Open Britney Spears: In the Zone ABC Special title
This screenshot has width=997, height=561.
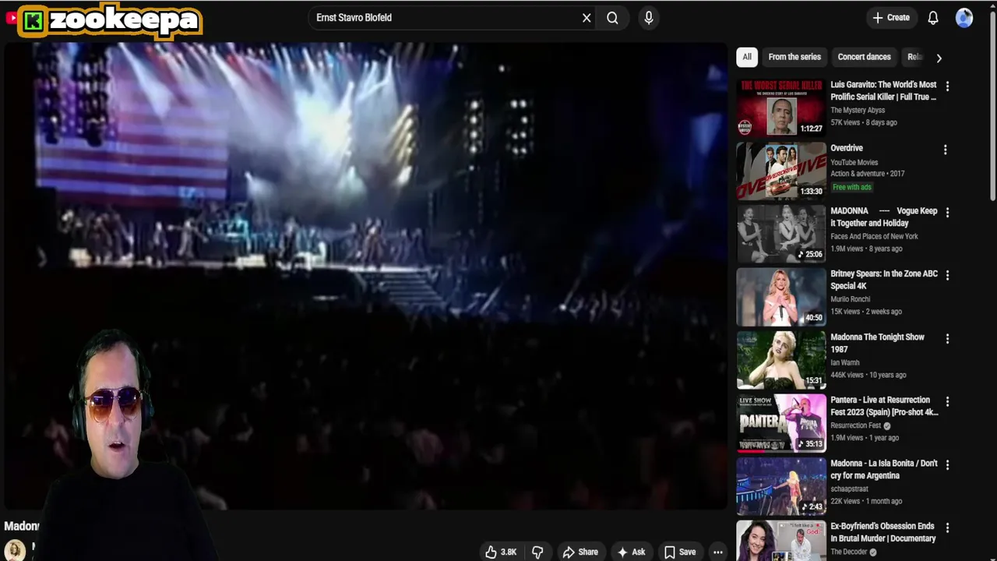(x=884, y=280)
